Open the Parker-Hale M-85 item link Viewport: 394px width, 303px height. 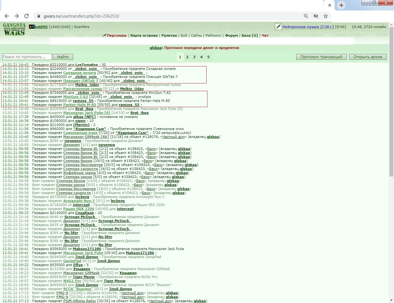(x=80, y=105)
